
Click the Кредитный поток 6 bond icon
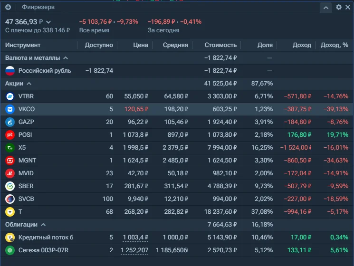click(x=10, y=237)
